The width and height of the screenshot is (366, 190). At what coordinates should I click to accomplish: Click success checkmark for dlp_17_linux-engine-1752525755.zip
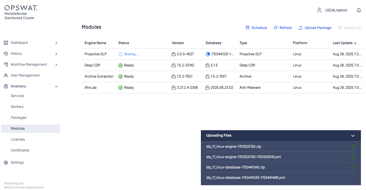353,147
